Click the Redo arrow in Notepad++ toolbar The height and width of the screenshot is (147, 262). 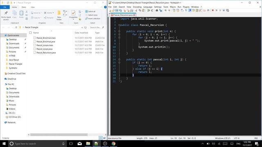152,10
